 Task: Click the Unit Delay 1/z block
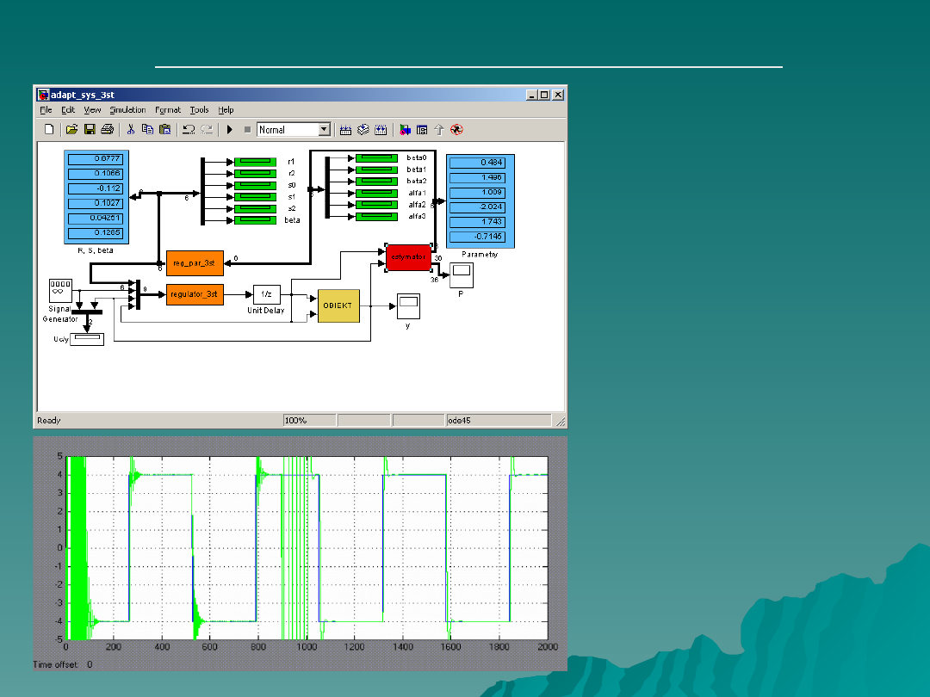pyautogui.click(x=266, y=294)
